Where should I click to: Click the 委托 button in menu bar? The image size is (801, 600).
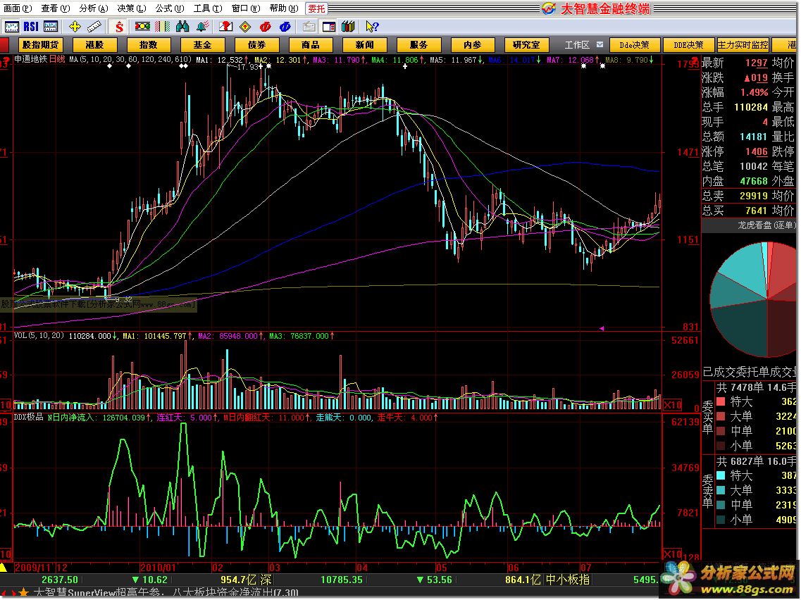(x=316, y=8)
